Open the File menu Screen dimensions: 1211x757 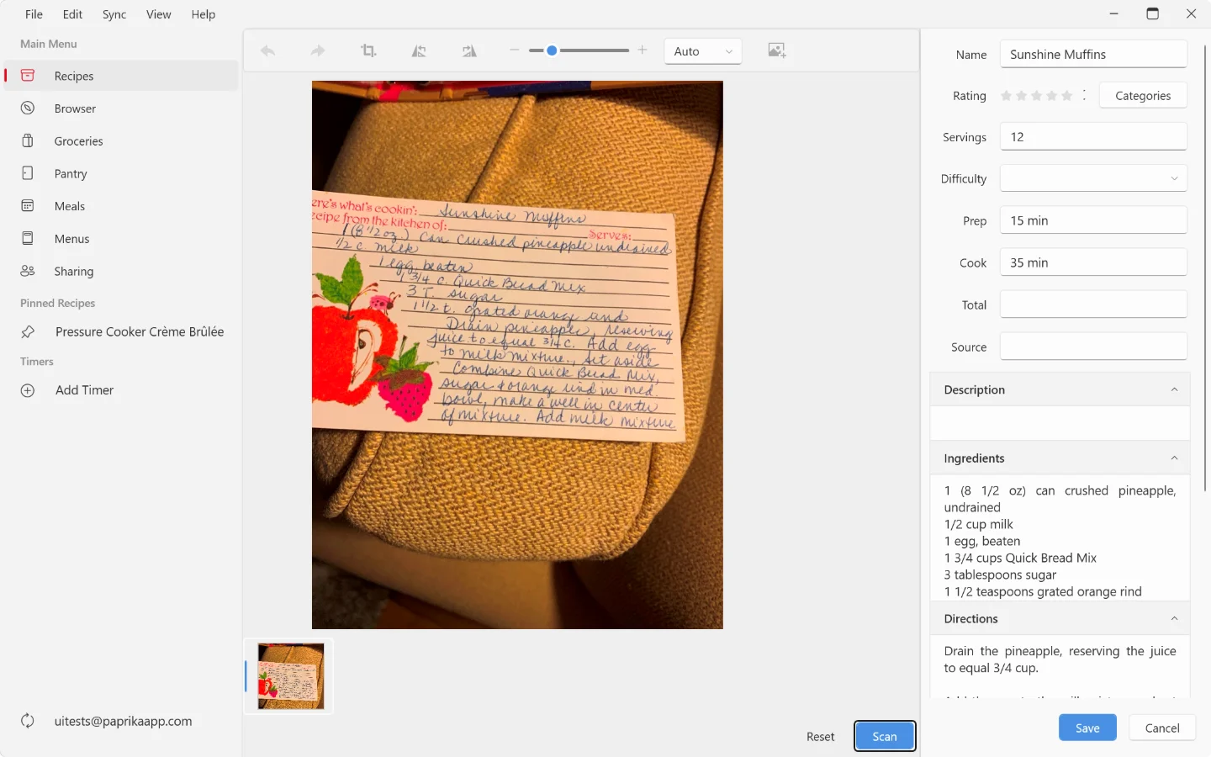(34, 14)
